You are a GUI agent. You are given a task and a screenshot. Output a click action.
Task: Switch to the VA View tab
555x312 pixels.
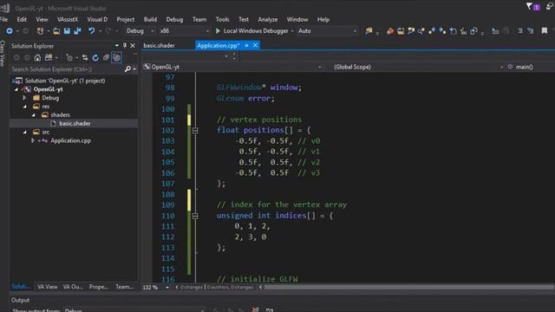tap(47, 287)
